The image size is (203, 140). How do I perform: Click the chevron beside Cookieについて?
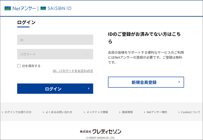(x=179, y=112)
